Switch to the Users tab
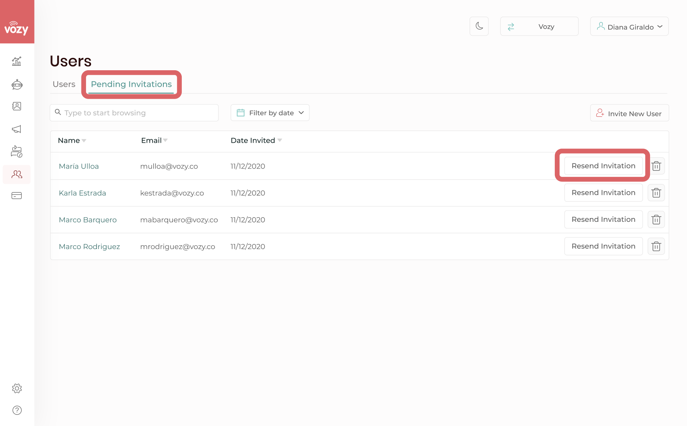Screen dimensions: 687x426 click(x=64, y=84)
